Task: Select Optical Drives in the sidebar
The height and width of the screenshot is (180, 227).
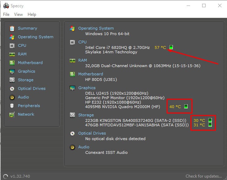Action: coord(32,88)
